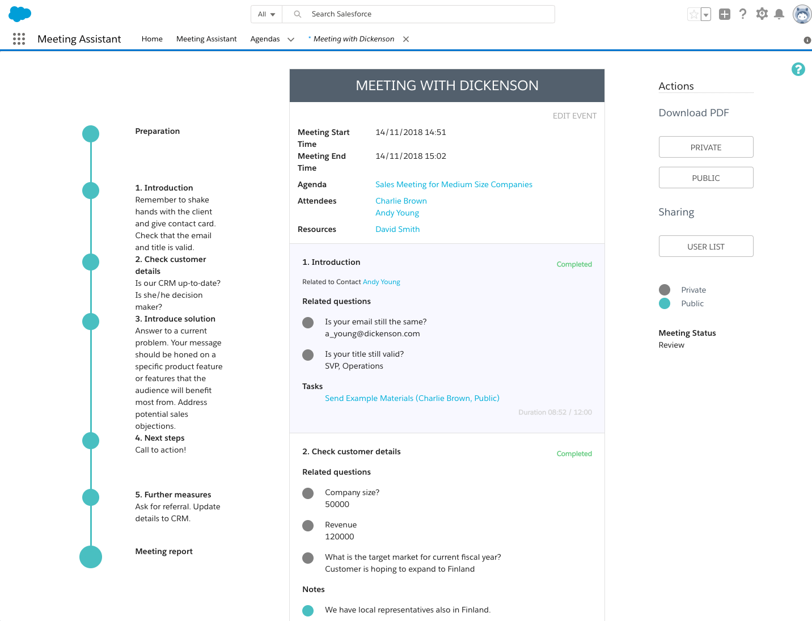Click the PRIVATE download button
This screenshot has height=621, width=812.
click(x=706, y=147)
